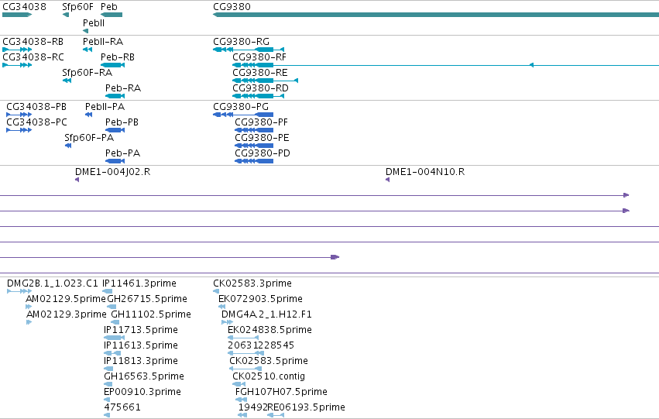The height and width of the screenshot is (419, 659).
Task: Open transcript CG9380-RD
Action: (x=260, y=88)
